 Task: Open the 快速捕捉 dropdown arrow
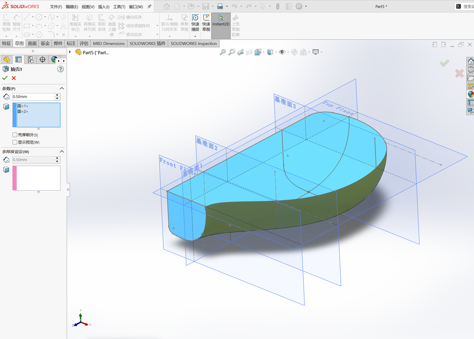coord(195,36)
